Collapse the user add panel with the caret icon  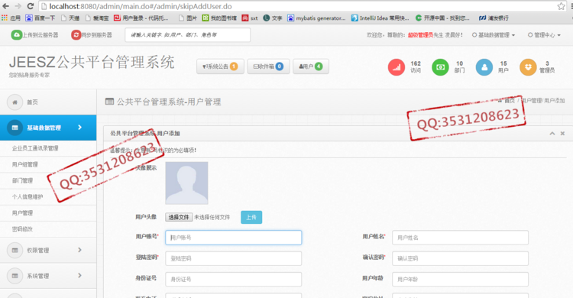point(552,134)
